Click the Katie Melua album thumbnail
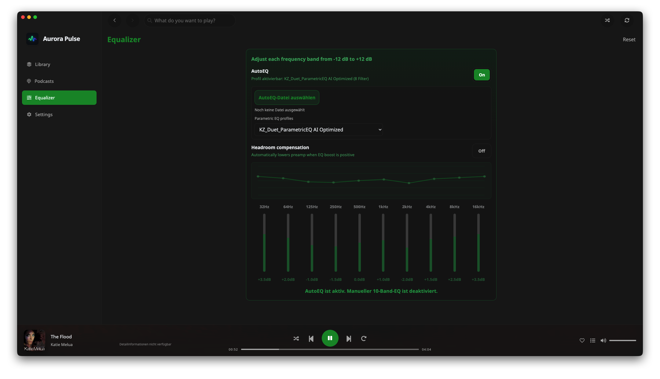The image size is (660, 379). tap(35, 340)
